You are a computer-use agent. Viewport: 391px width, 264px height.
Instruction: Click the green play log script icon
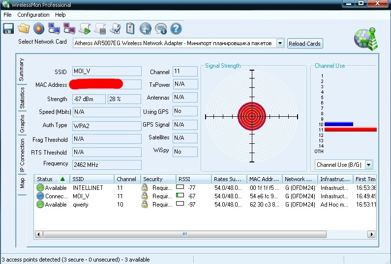click(85, 28)
